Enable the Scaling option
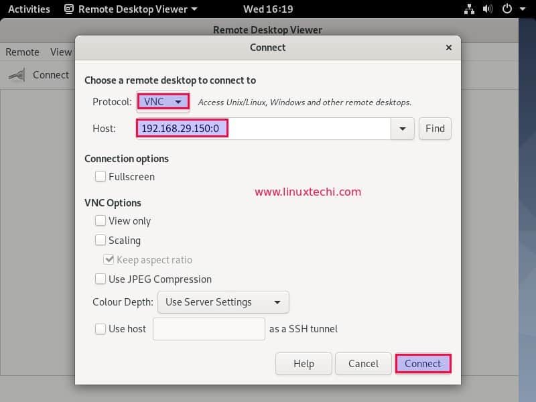 100,240
